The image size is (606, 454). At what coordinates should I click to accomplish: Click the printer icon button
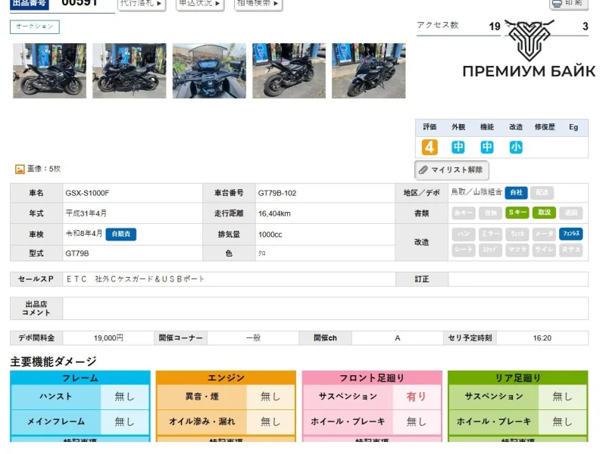point(568,4)
